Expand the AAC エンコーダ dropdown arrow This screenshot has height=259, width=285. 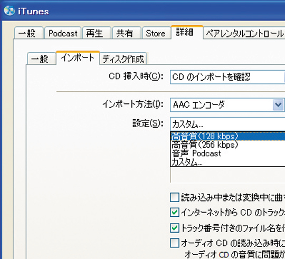(x=278, y=105)
